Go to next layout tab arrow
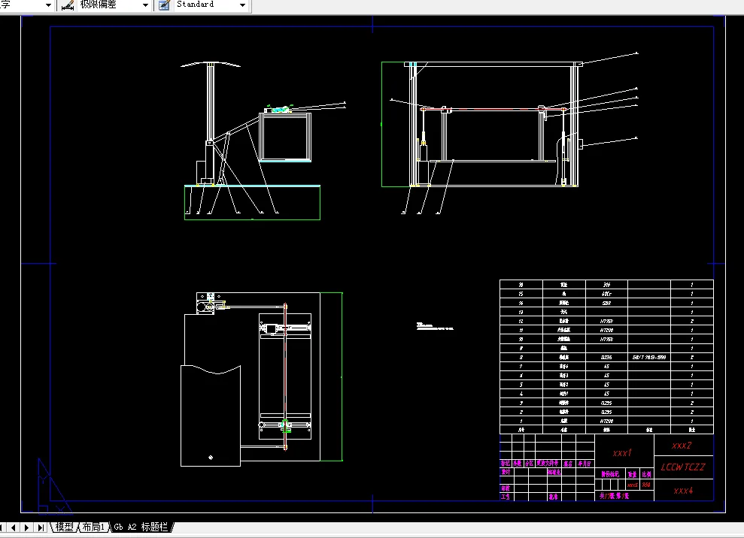This screenshot has width=744, height=538. pos(26,527)
